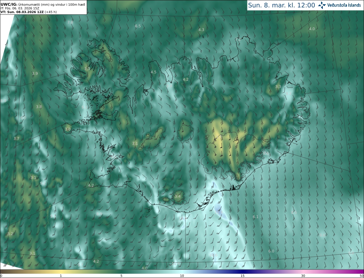Click the 'Sun. 8. mar. kl. 12:00' date header

[x=282, y=5]
